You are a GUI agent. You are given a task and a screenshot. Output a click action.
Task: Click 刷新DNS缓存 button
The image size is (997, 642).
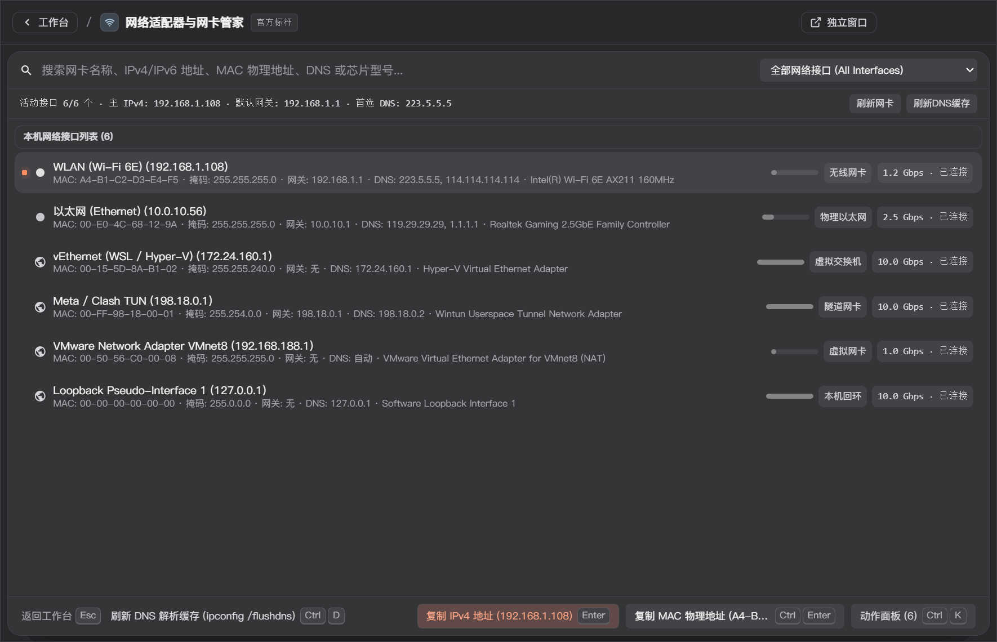coord(941,104)
